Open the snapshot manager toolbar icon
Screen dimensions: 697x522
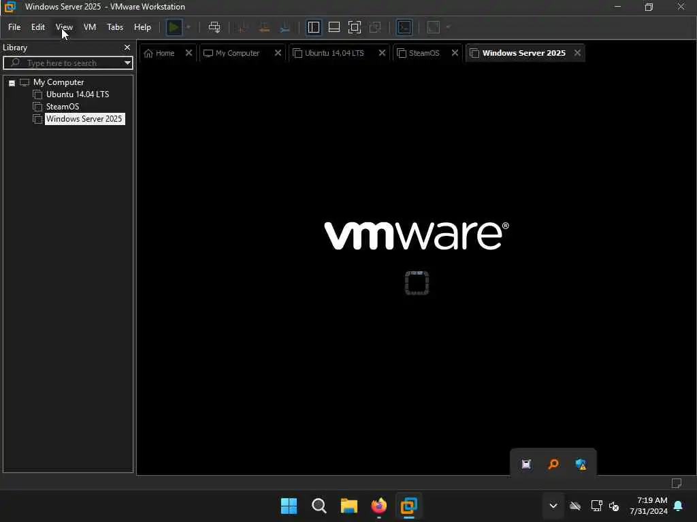click(x=285, y=27)
